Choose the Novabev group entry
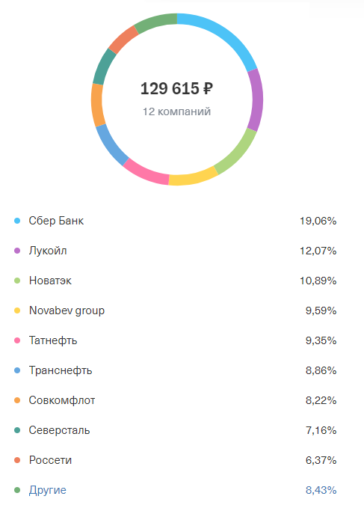 click(x=67, y=310)
